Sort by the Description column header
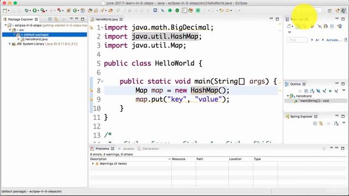The image size is (349, 196). click(130, 159)
